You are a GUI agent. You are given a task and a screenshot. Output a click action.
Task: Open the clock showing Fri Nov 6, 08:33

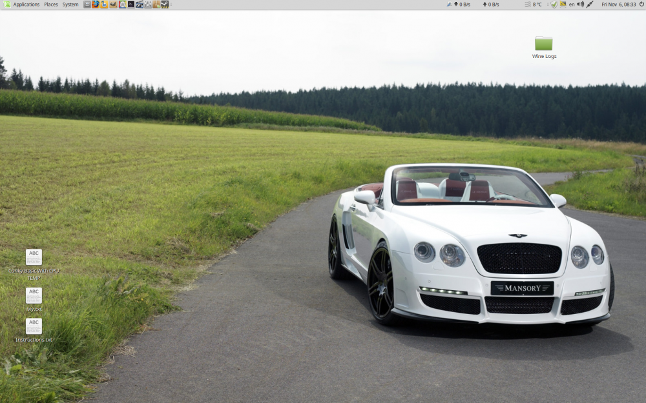tap(618, 5)
